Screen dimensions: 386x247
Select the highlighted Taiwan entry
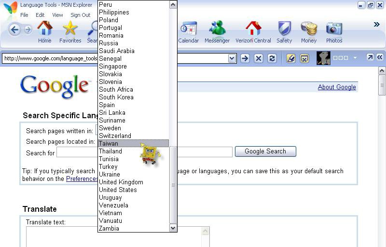click(x=133, y=143)
